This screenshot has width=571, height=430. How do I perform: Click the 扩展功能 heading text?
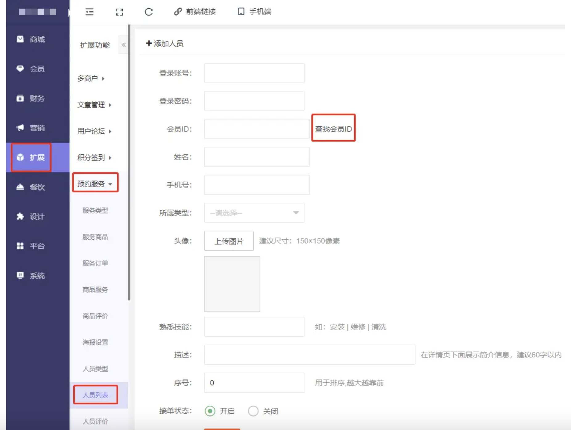click(x=95, y=45)
